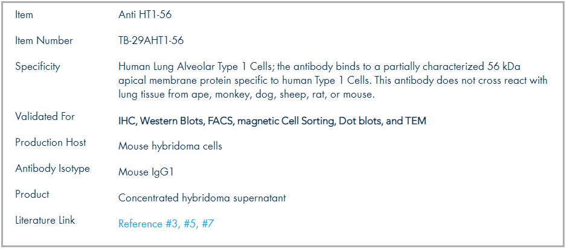Screen dimensions: 567x249
Task: Select the Mouse hybridoma cells text
Action: point(170,146)
